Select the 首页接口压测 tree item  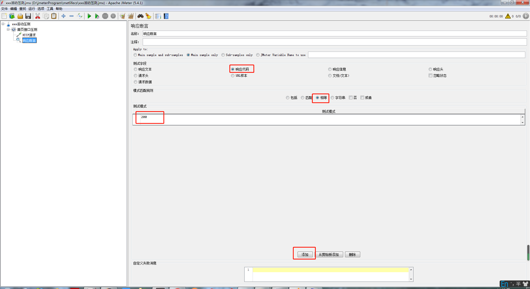point(27,30)
